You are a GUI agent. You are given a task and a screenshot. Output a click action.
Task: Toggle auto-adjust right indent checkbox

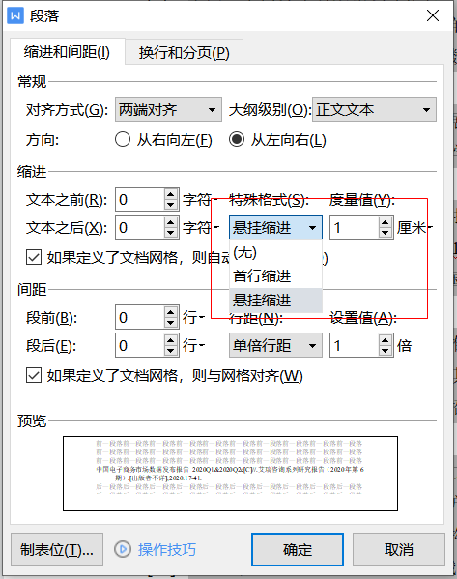[x=34, y=257]
